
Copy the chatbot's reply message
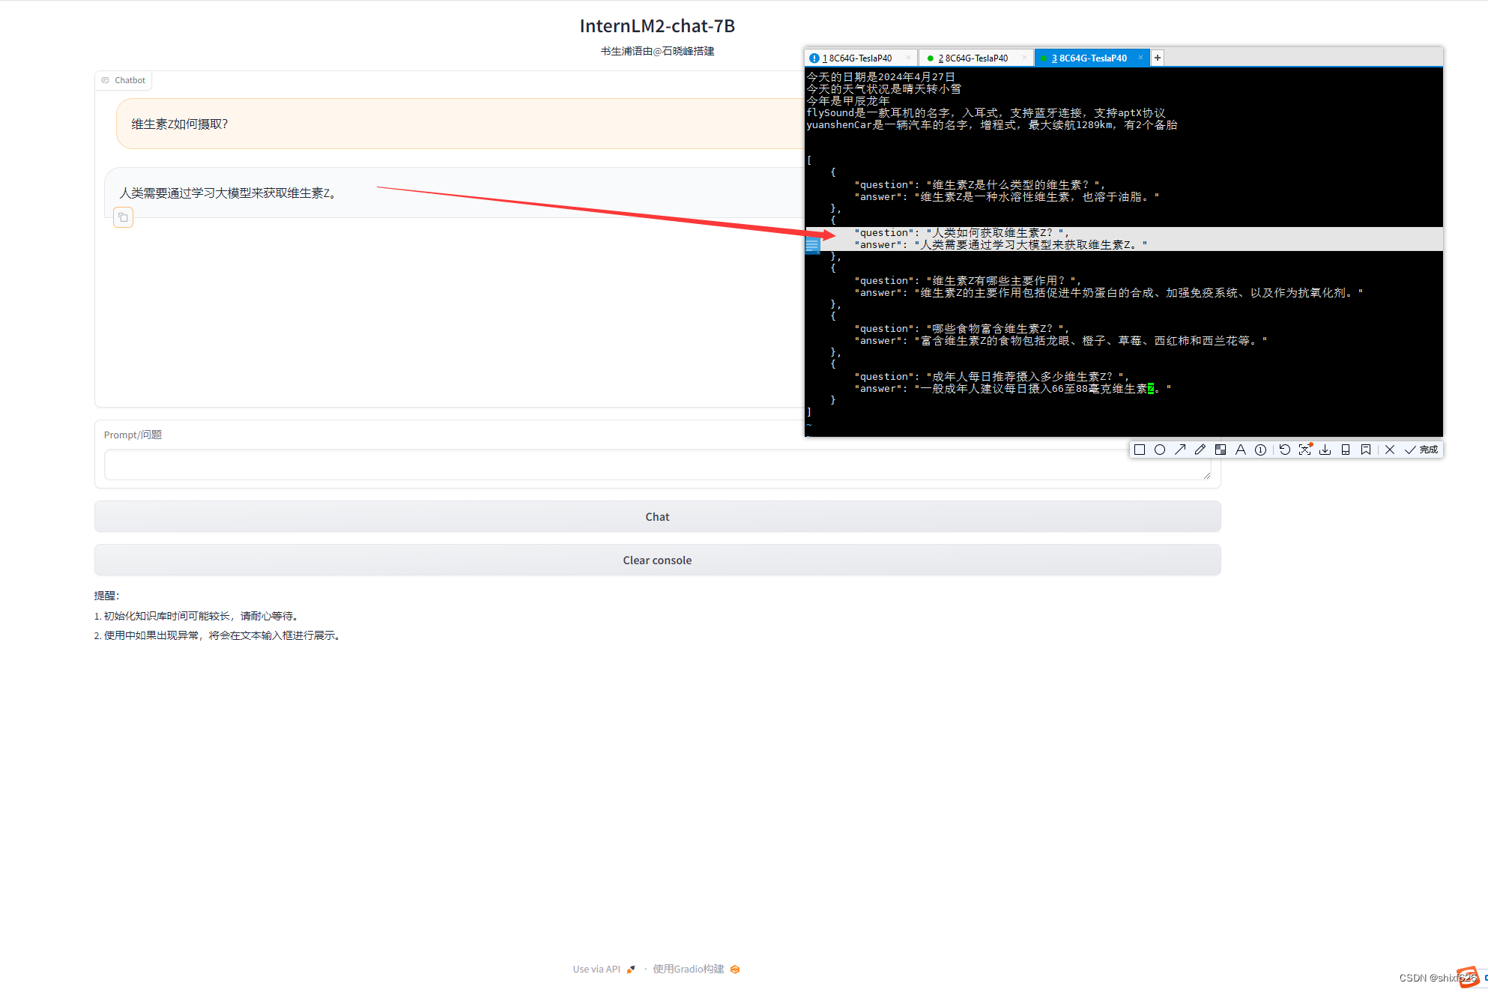click(123, 217)
